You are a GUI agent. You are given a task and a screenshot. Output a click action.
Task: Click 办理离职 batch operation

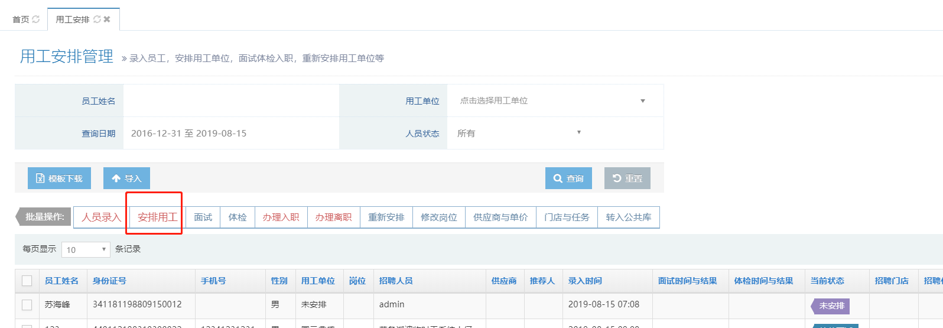[333, 217]
